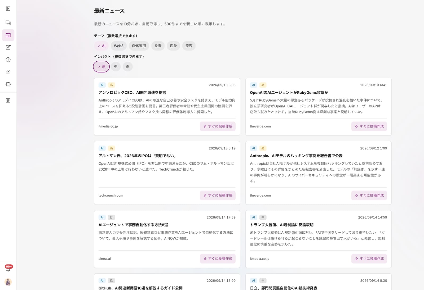
Task: Enable the 投資 theme filter
Action: pos(158,46)
